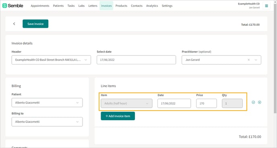Clear the Jon Gerard practitioner selection
The image size is (277, 148).
248,60
